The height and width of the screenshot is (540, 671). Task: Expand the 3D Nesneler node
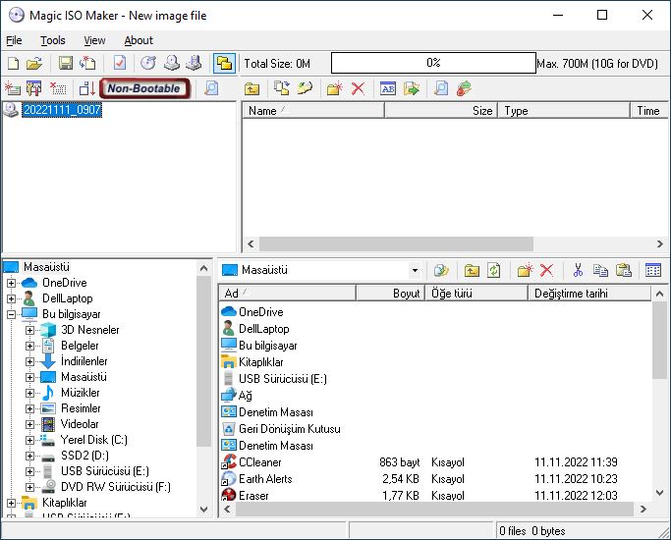pos(29,330)
